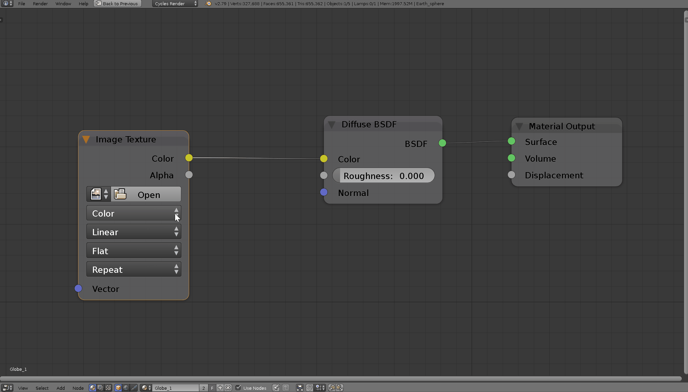
Task: Expand the Color dropdown in Image Texture
Action: click(134, 213)
